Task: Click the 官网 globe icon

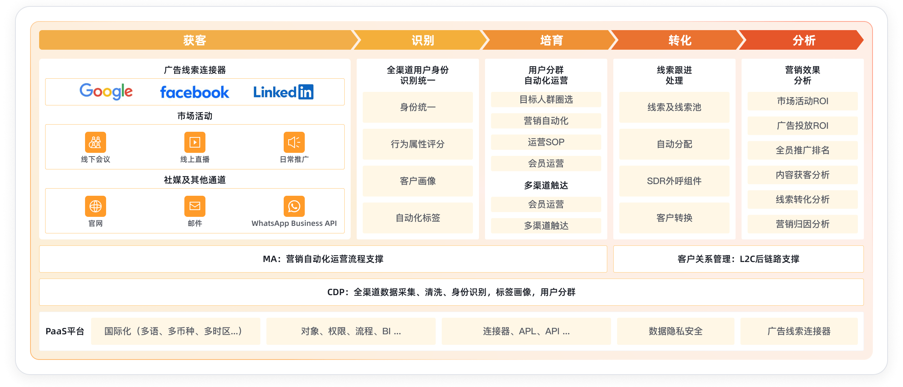Action: tap(96, 206)
